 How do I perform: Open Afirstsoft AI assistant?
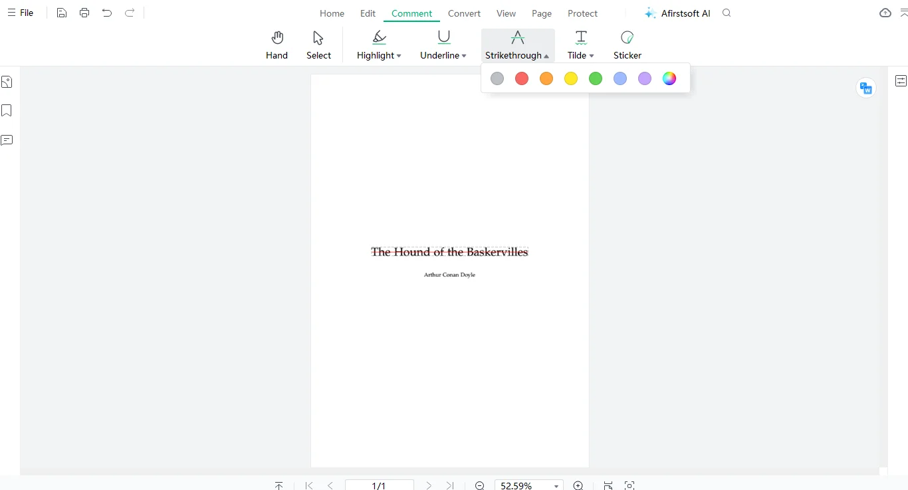coord(677,13)
